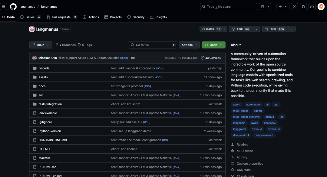Switch to the Insights tab

tap(158, 17)
